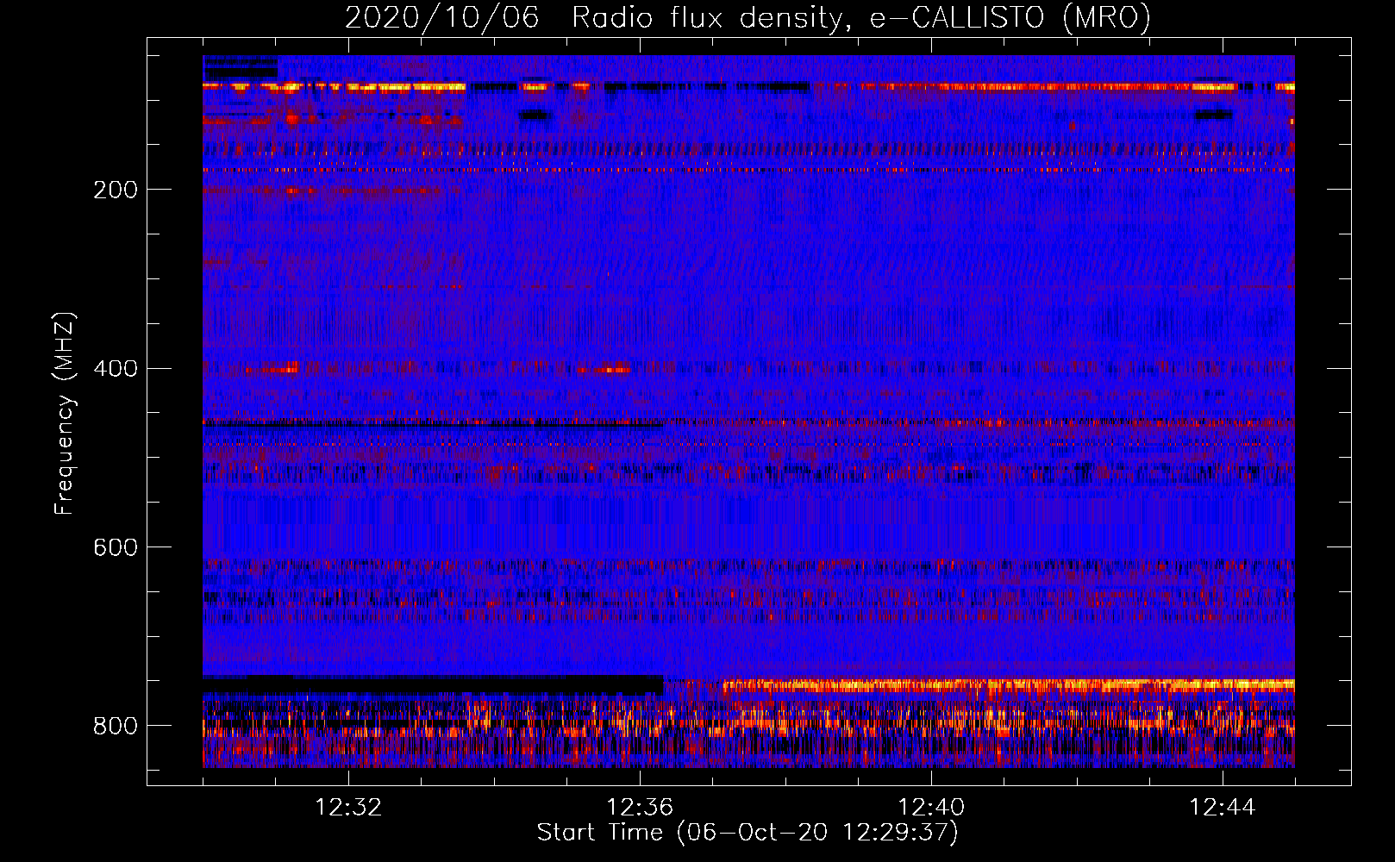The image size is (1395, 862).
Task: Click black patch below top band near 12:34
Action: pyautogui.click(x=535, y=114)
